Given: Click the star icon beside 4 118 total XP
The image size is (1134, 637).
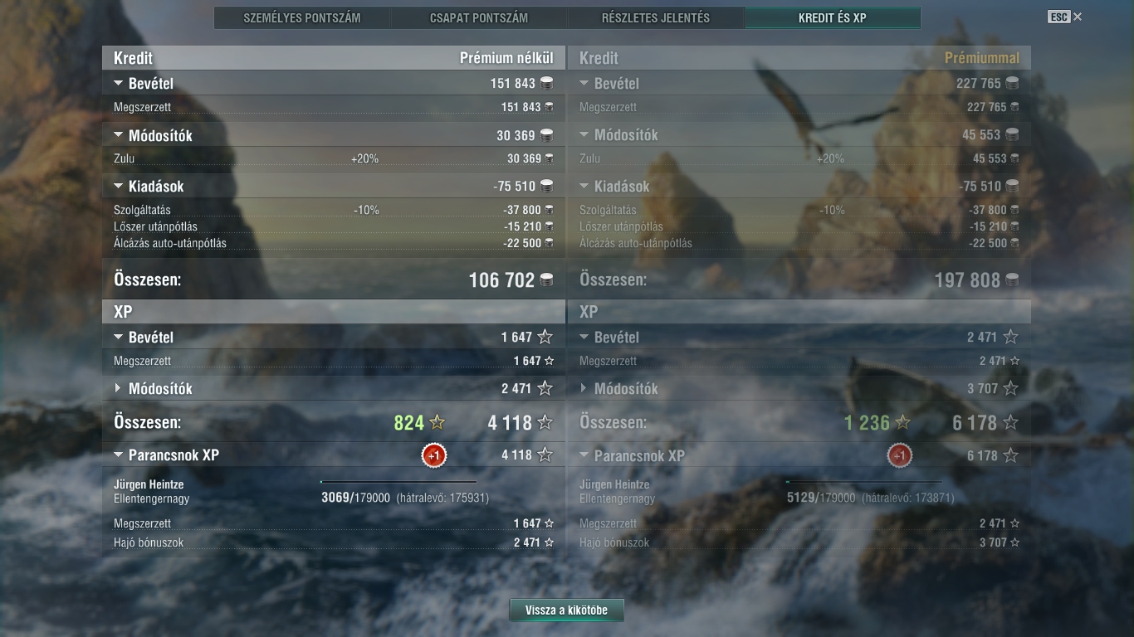Looking at the screenshot, I should [x=545, y=423].
